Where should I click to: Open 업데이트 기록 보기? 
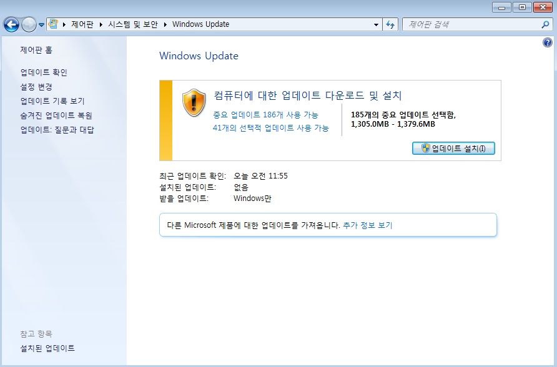52,101
